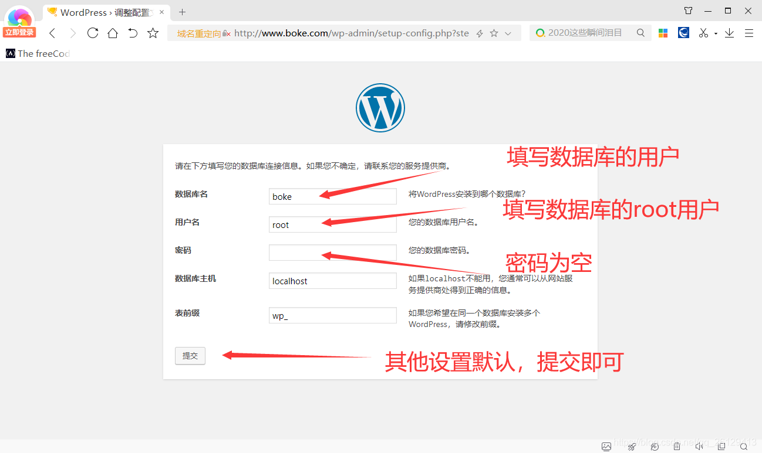Click the 数据库名 input field
Screen dimensions: 762x453
[333, 196]
